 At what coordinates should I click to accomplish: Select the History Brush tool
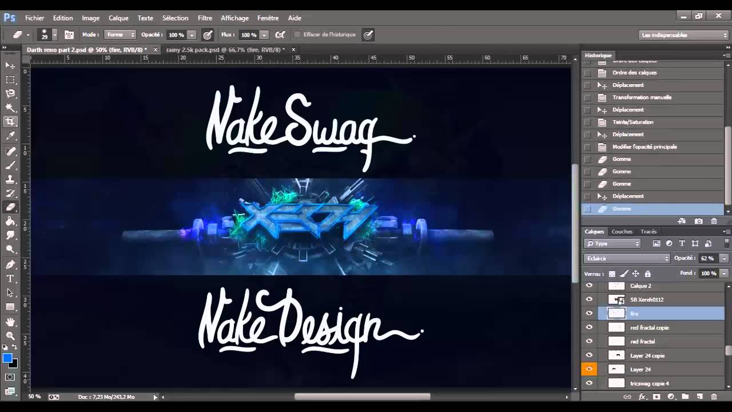(x=10, y=193)
